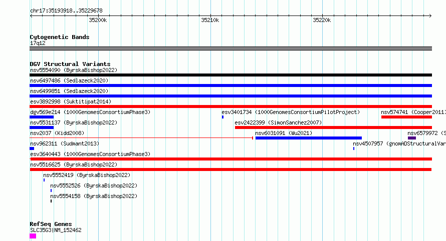Click the gray 17q12 cytogenetic band bar
This screenshot has width=446, height=241.
(231, 48)
